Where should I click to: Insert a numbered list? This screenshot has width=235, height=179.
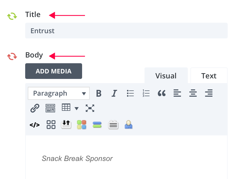tap(146, 93)
